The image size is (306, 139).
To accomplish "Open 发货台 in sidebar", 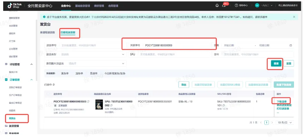I will [x=12, y=118].
